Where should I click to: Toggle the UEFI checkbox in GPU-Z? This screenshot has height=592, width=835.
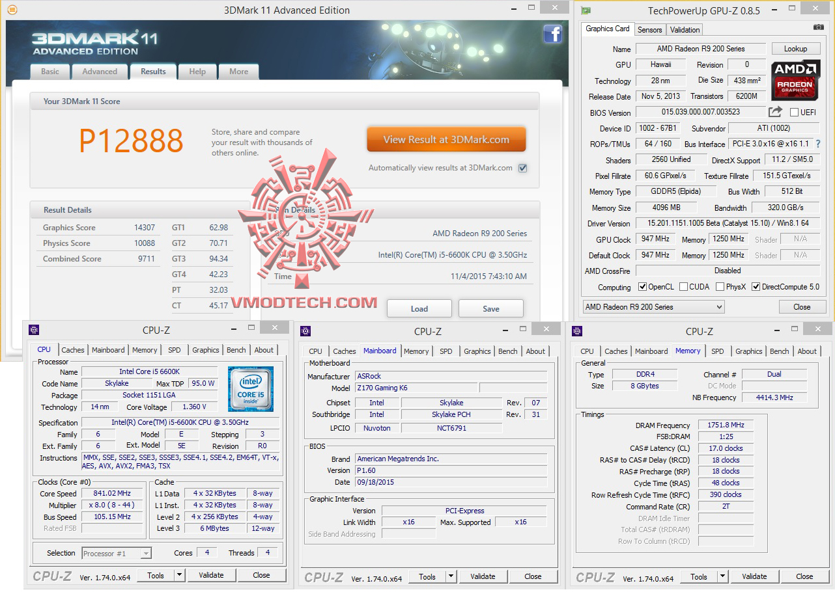794,112
